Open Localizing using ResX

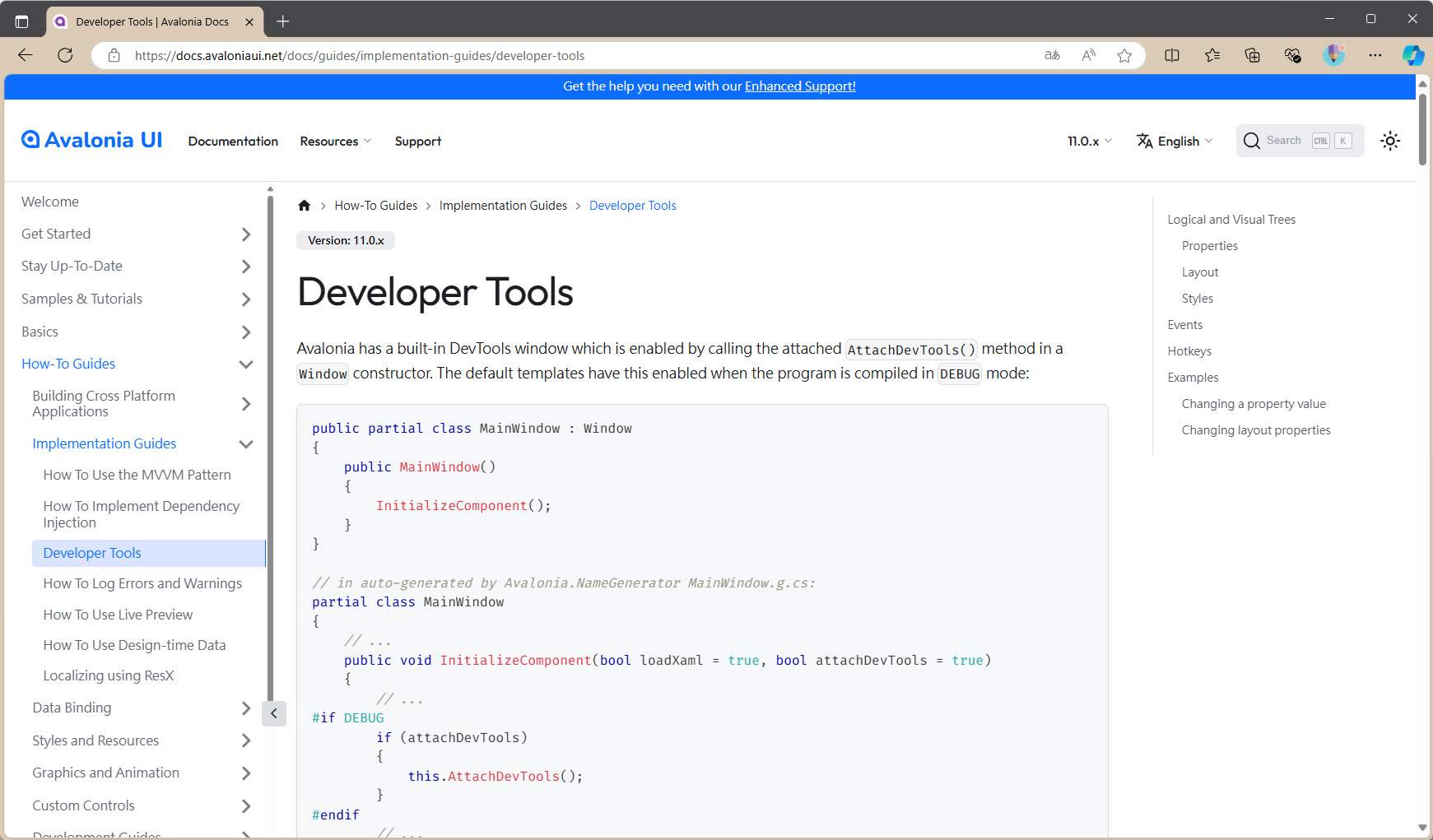(x=109, y=675)
